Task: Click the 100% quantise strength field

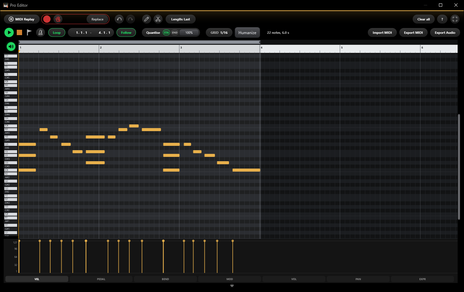Action: pos(189,32)
